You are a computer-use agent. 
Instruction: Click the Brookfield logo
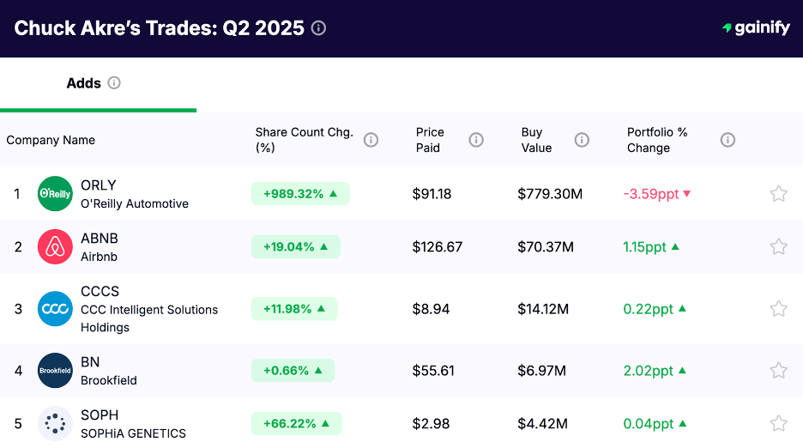click(55, 370)
